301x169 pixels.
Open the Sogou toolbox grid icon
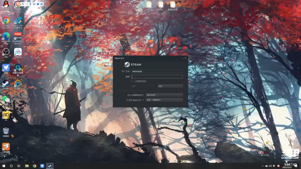coord(42,4)
